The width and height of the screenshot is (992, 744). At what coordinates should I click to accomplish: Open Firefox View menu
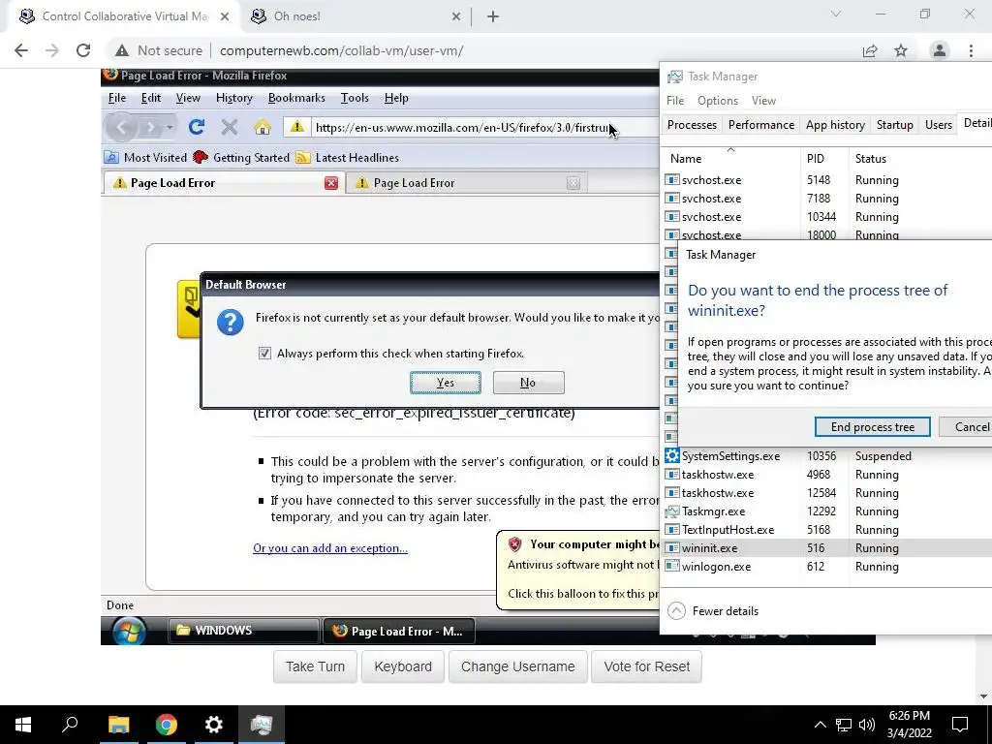point(188,98)
